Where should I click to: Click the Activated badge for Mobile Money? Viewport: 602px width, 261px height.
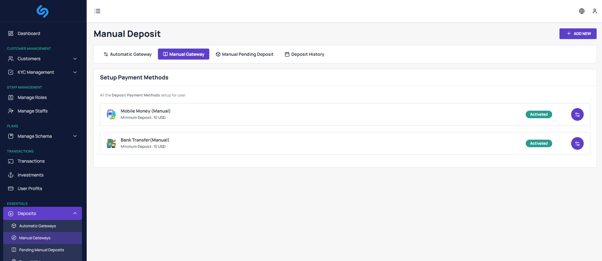click(539, 114)
